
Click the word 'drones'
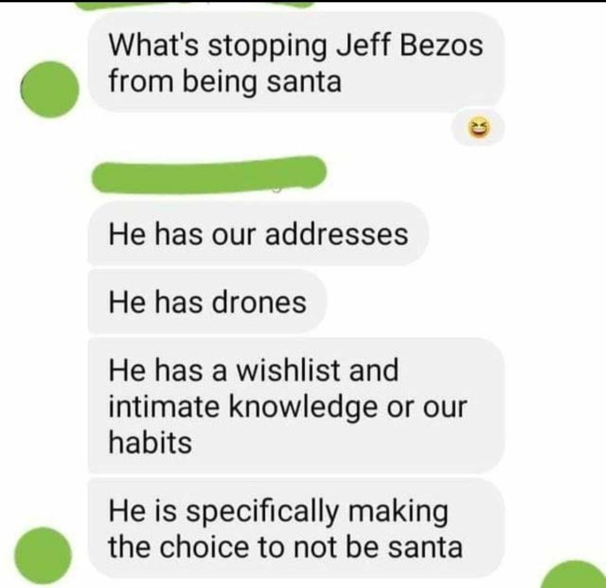(x=259, y=302)
